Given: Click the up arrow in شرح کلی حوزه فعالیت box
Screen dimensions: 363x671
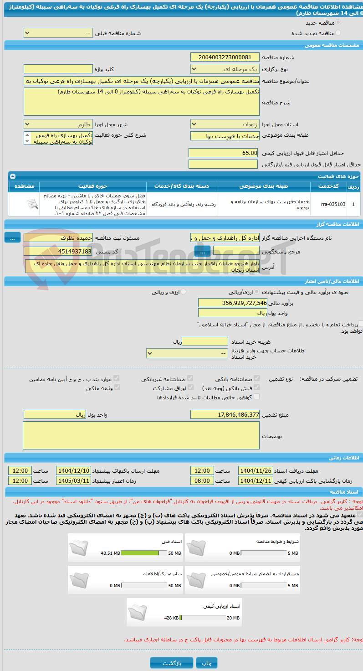Looking at the screenshot, I should point(27,135).
